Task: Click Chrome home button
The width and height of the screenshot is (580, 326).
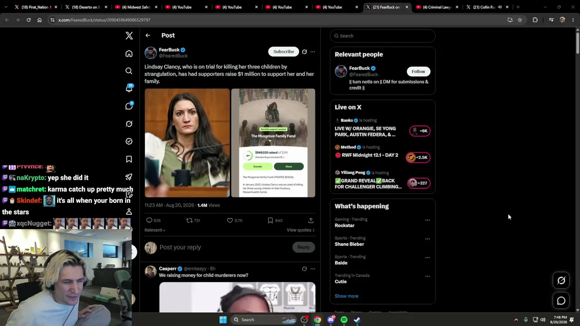Action: tap(39, 20)
